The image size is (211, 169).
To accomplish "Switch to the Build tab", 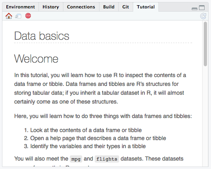I will click(x=109, y=7).
